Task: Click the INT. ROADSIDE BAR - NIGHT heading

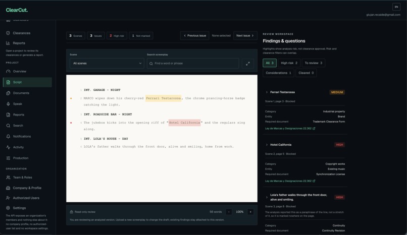Action: tap(108, 114)
